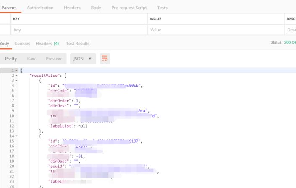
Task: Click the Value parameter input field
Action: tap(216, 30)
